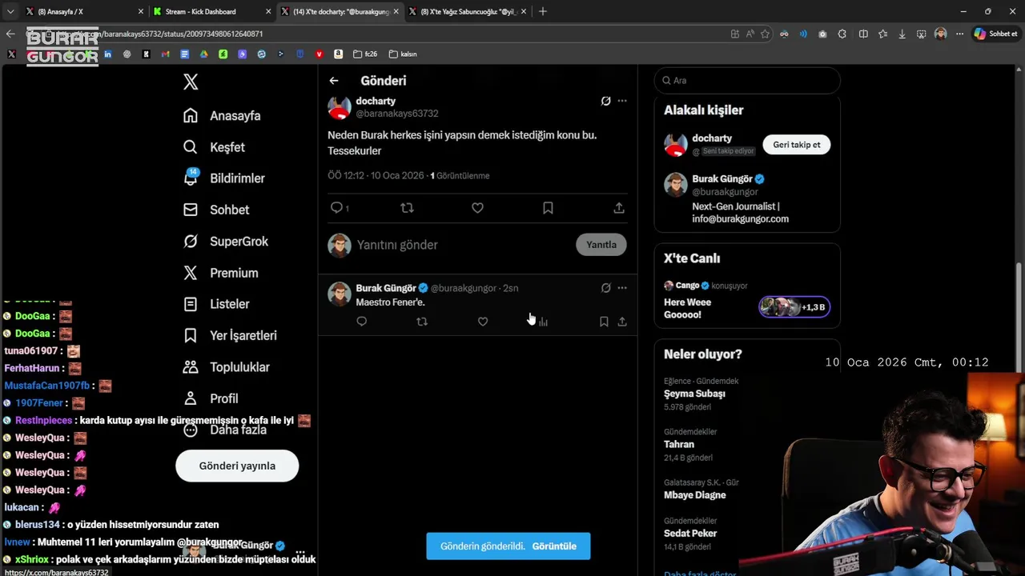This screenshot has height=576, width=1025.
Task: Open the three-dot menu on Burak Güngör's reply
Action: click(622, 288)
